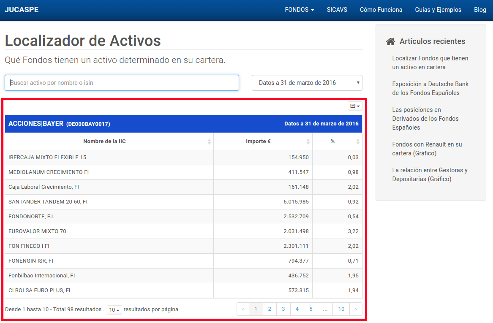Click the Localizador de Activos heading
The width and height of the screenshot is (493, 323).
coord(83,41)
